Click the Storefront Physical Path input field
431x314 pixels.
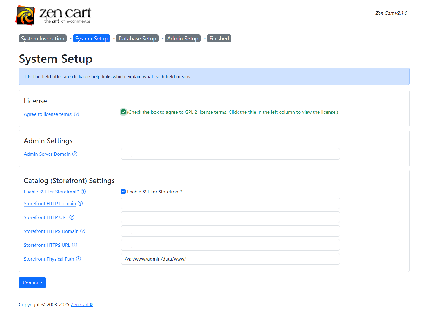(x=230, y=259)
